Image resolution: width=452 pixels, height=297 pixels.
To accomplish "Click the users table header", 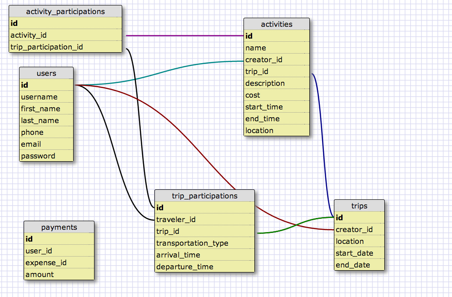I will [46, 73].
